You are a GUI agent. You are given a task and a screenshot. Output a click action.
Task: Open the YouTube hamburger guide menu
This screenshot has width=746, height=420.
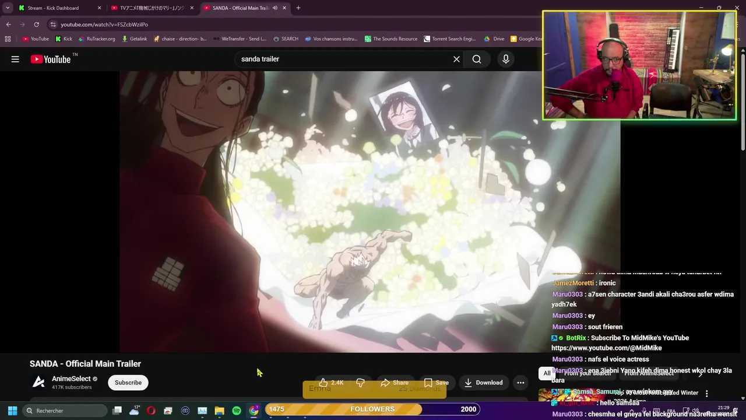click(x=15, y=59)
